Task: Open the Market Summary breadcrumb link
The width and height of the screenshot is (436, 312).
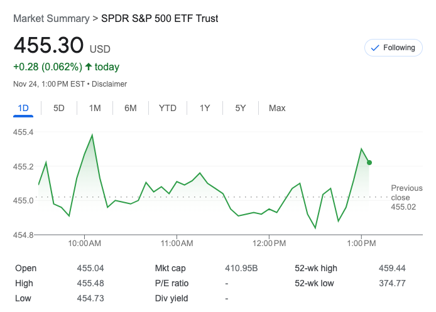Action: coord(52,19)
